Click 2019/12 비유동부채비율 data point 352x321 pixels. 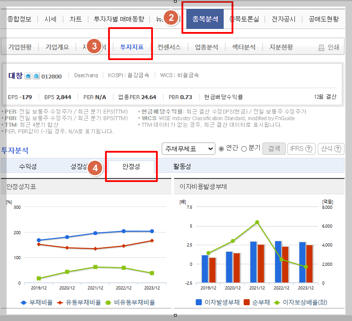point(39,278)
